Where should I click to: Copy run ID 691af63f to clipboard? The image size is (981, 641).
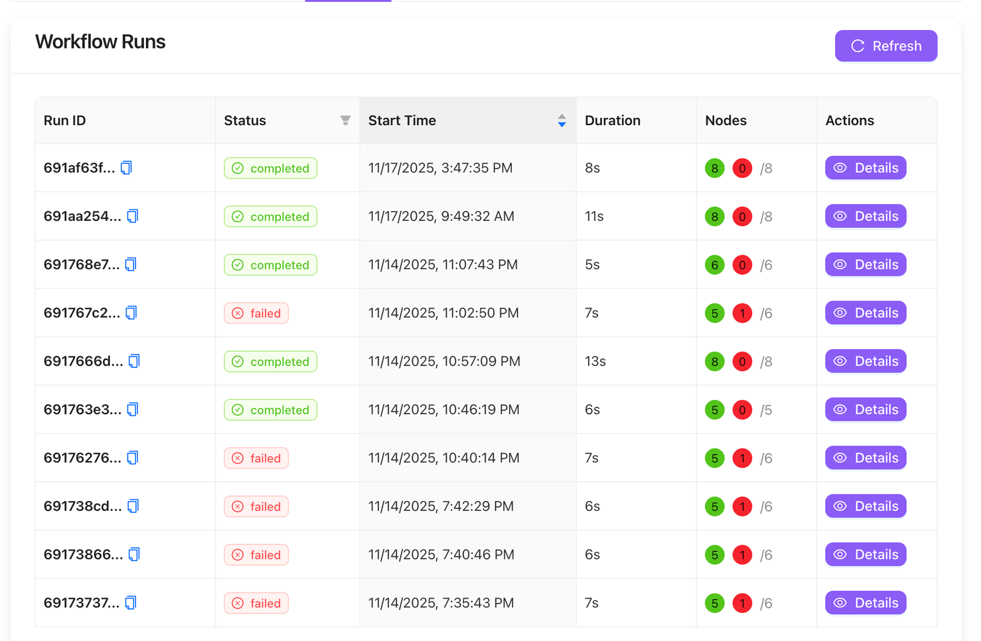[126, 168]
